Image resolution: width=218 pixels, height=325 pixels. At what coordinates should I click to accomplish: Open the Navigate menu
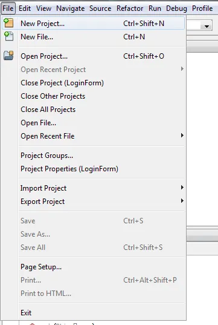[70, 8]
